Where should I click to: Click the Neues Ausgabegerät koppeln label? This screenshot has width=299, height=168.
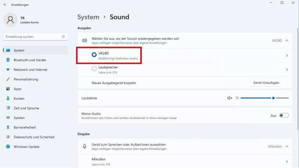click(114, 83)
